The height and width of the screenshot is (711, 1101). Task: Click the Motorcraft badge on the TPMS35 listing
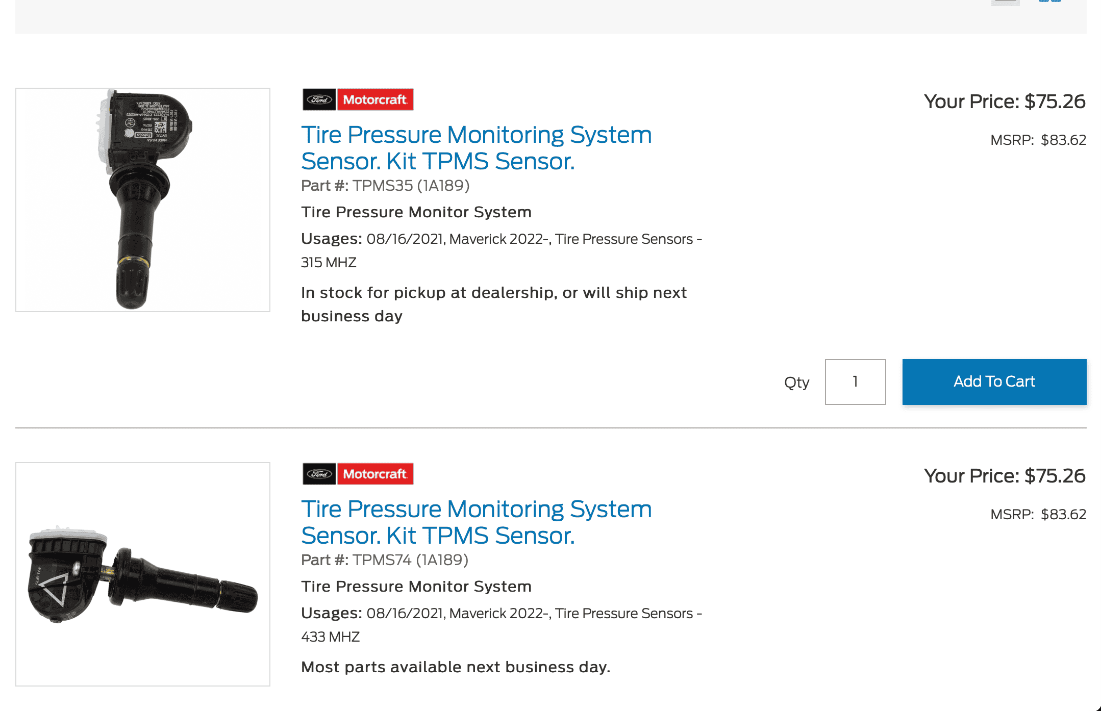[376, 100]
